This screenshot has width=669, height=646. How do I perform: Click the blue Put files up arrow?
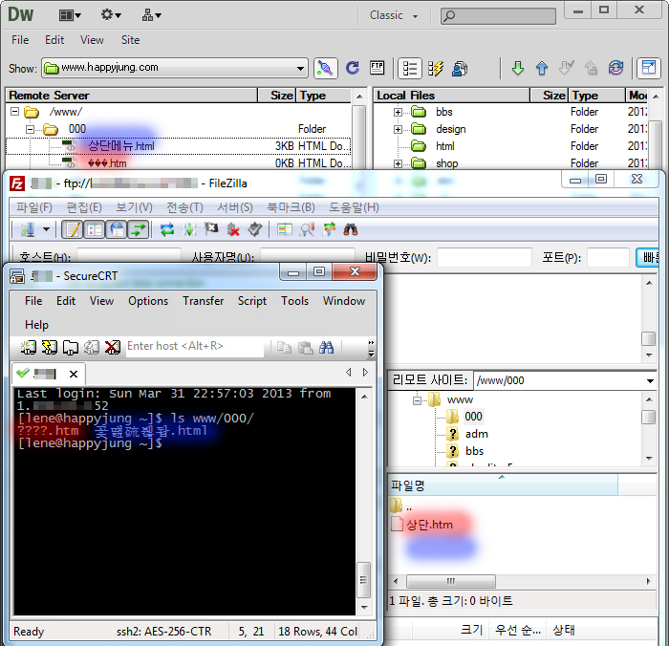542,68
